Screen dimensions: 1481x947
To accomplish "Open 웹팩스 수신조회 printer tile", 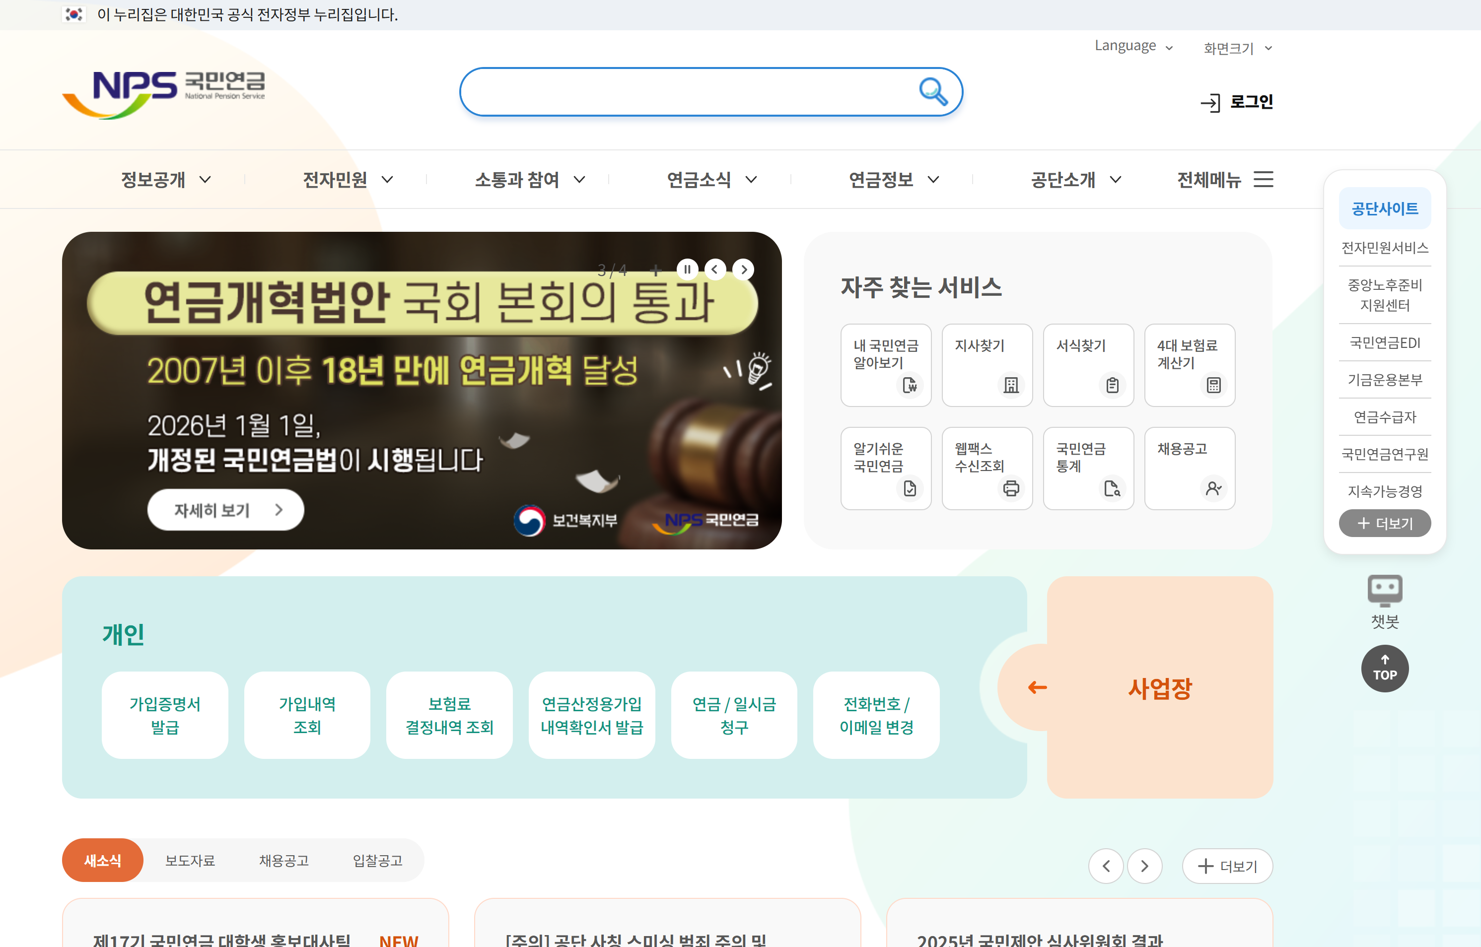I will click(987, 468).
